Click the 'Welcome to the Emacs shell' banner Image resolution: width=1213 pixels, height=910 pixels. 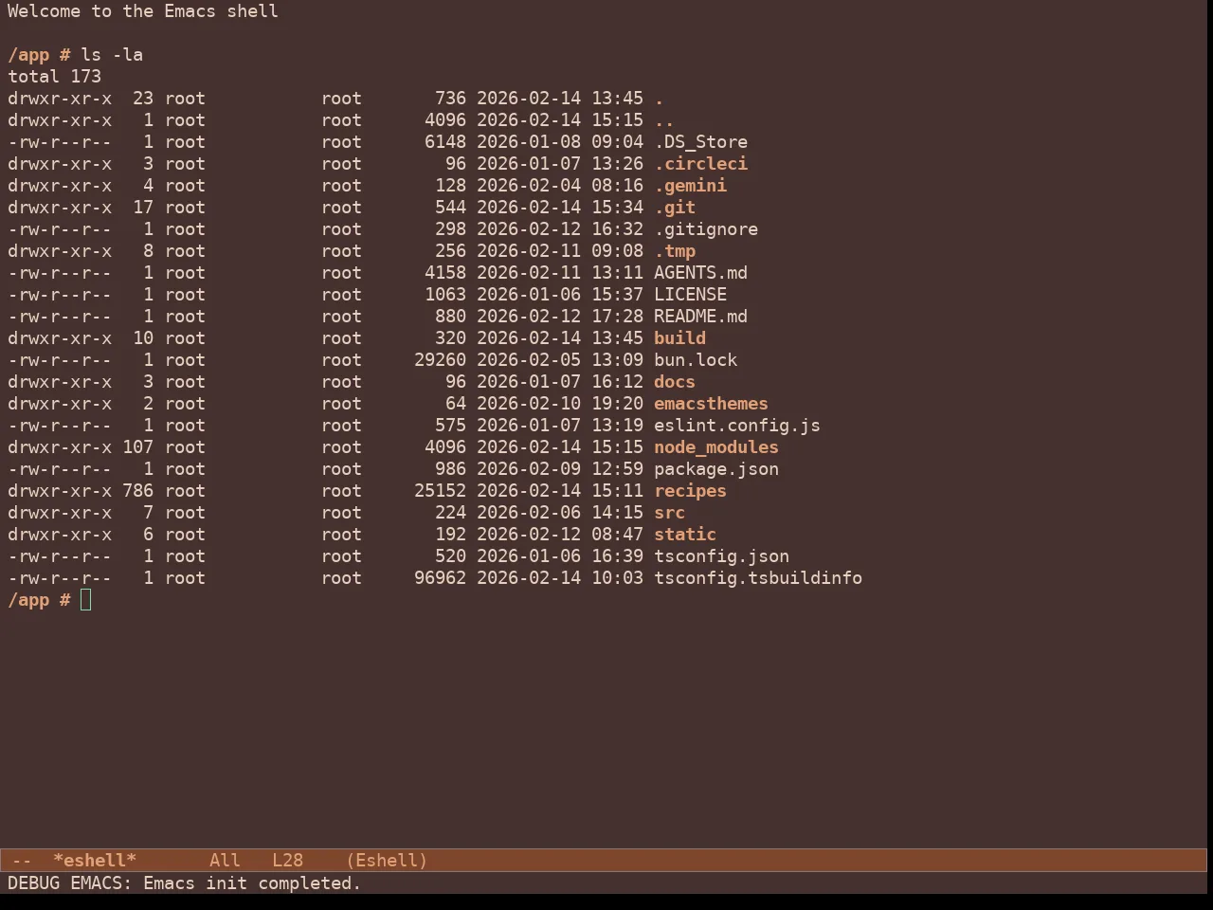pos(143,11)
